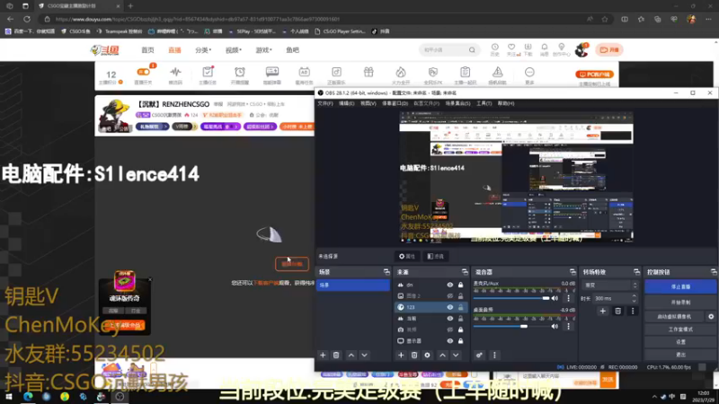The image size is (719, 404).
Task: Open OBS 设置 settings button
Action: [x=680, y=342]
